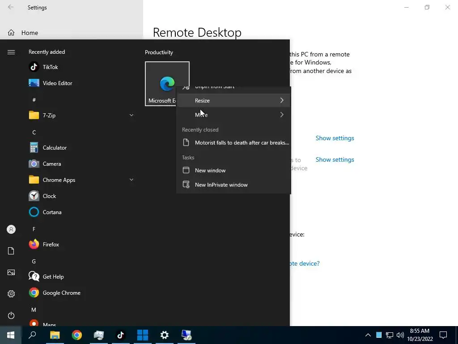Open Remote Desktop icon on taskbar
Screen dimensions: 458x344
click(187, 335)
